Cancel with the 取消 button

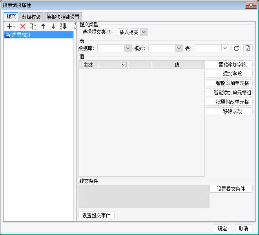click(x=244, y=228)
